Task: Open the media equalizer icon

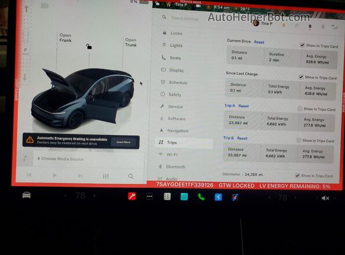Action: click(106, 176)
